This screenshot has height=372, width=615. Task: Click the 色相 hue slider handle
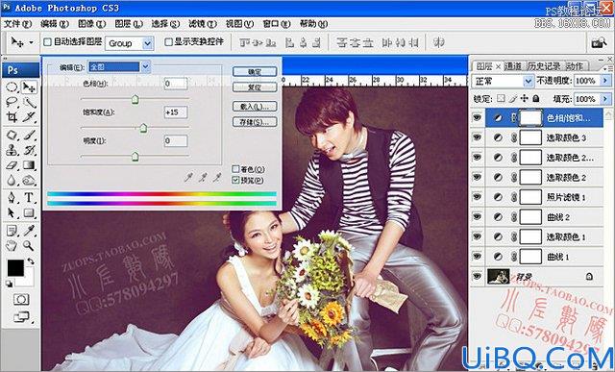[135, 99]
